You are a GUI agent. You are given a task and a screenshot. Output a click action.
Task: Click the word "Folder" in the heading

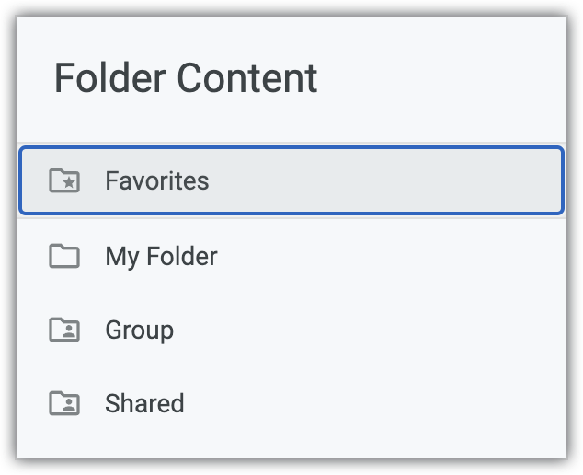109,78
